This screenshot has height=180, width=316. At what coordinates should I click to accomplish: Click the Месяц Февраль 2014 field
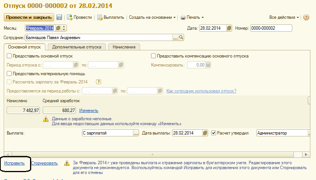point(41,28)
